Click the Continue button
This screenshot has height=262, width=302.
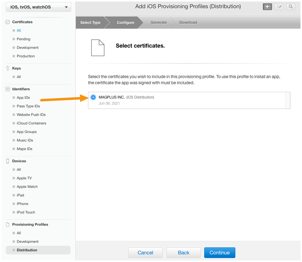219,253
